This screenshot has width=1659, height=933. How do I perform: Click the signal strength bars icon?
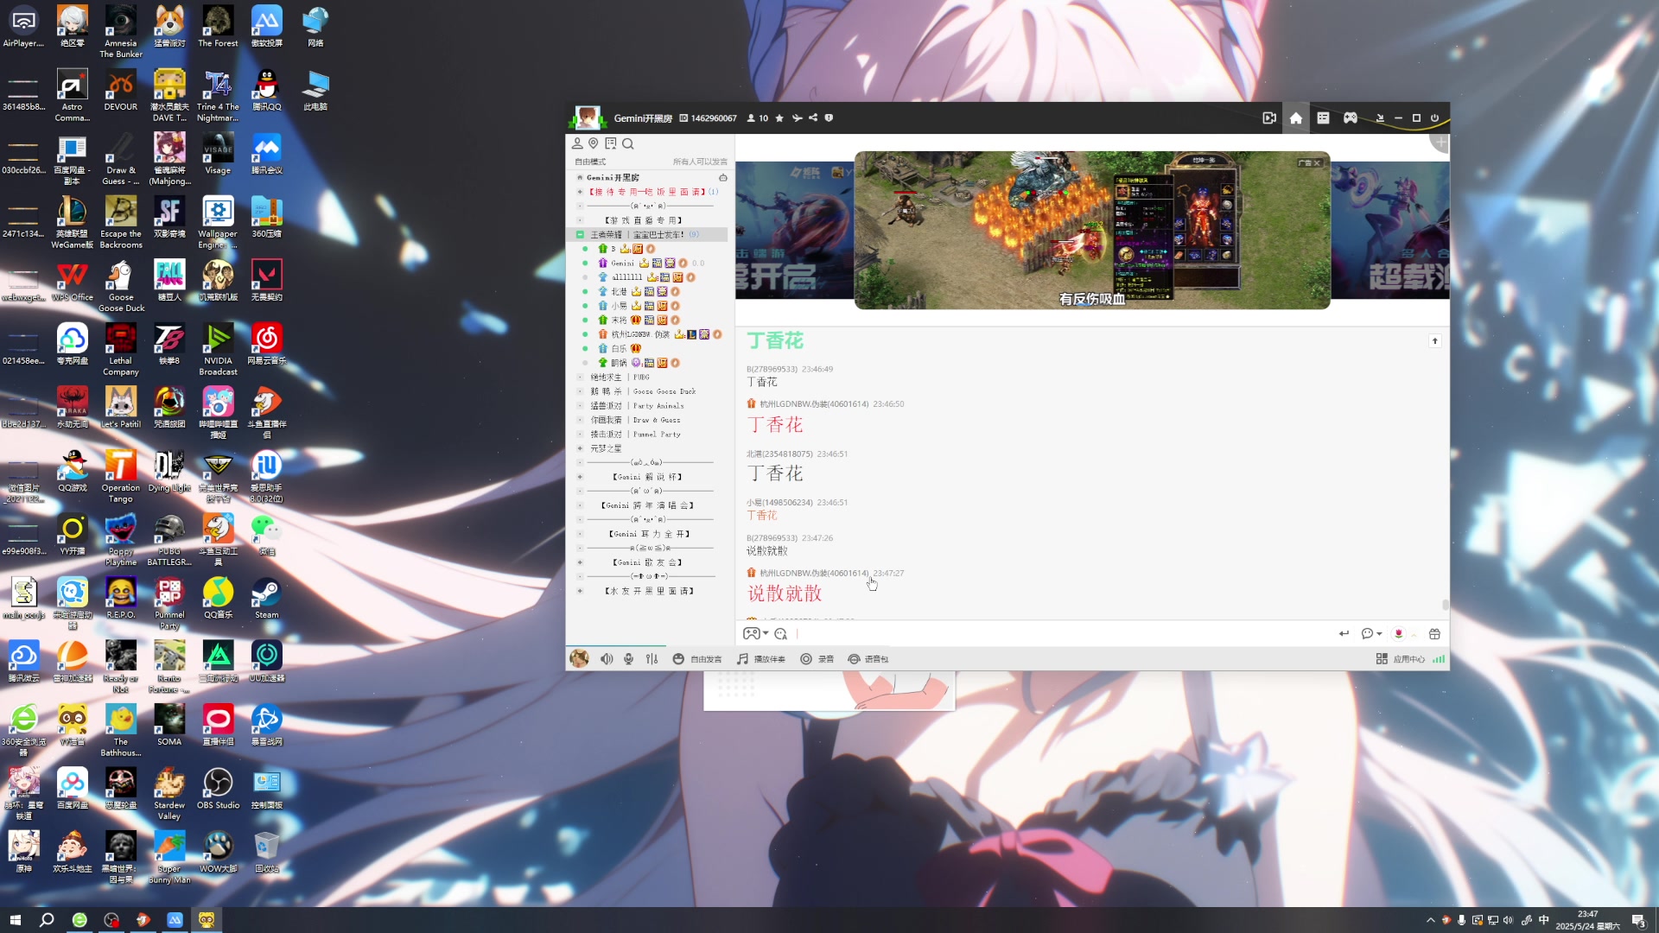click(1439, 659)
